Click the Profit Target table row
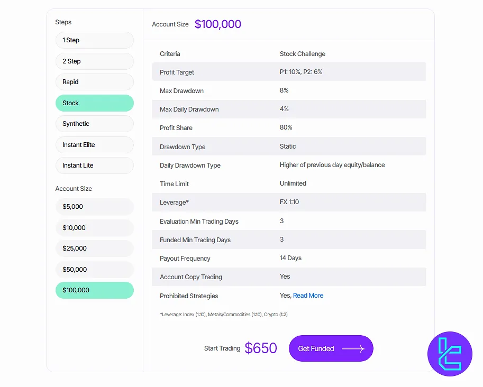Screen dimensions: 483x387 point(292,72)
